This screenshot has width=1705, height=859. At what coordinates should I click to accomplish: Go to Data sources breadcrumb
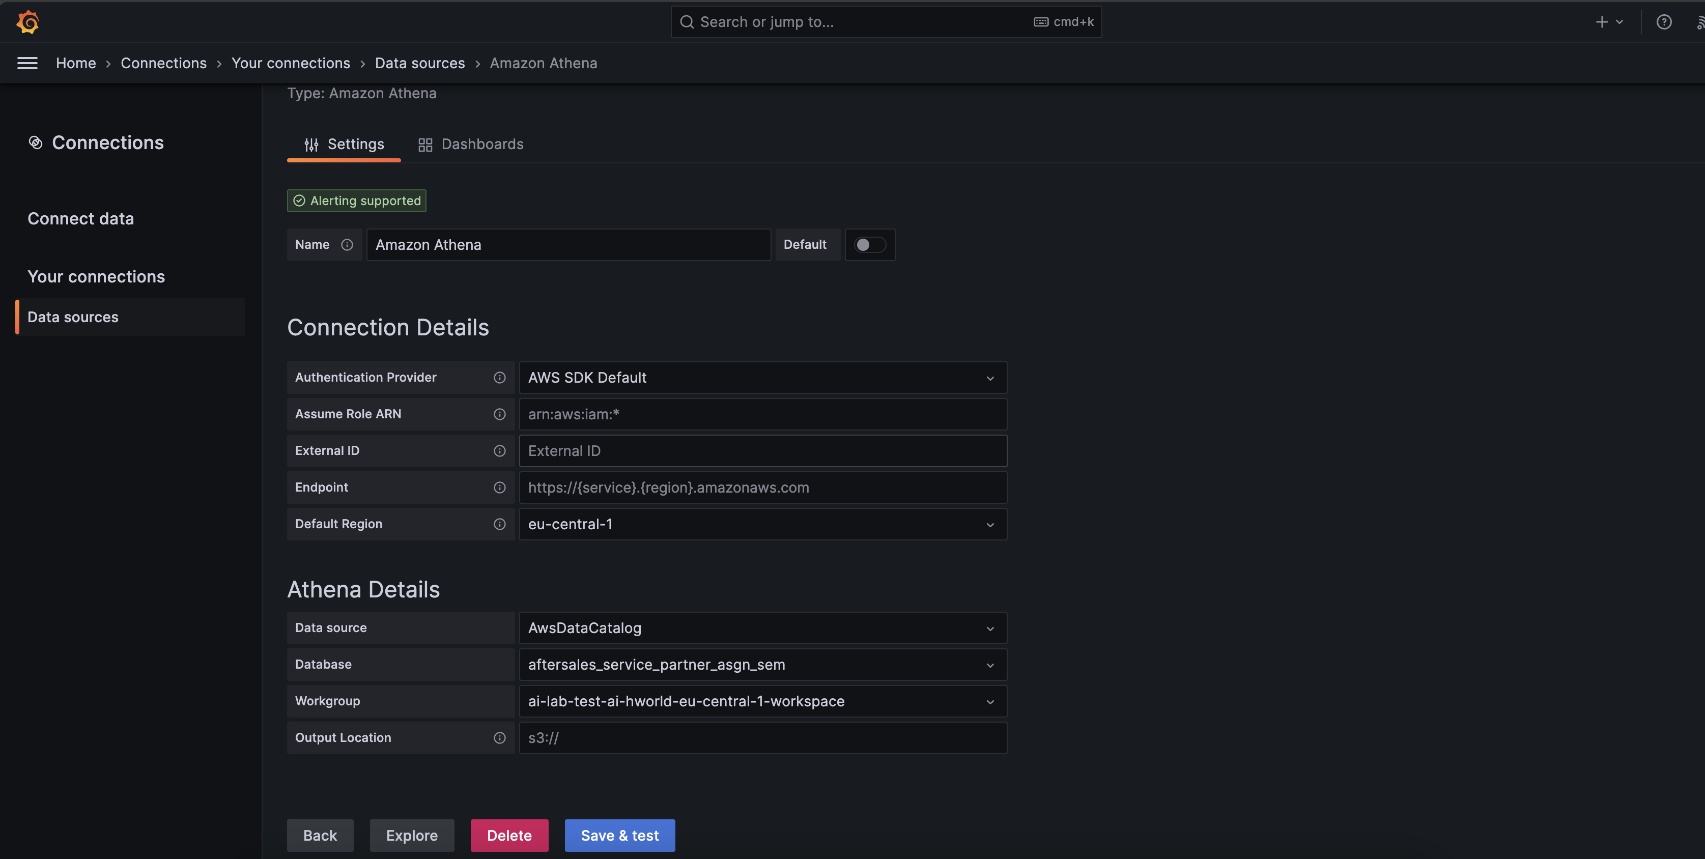[419, 63]
